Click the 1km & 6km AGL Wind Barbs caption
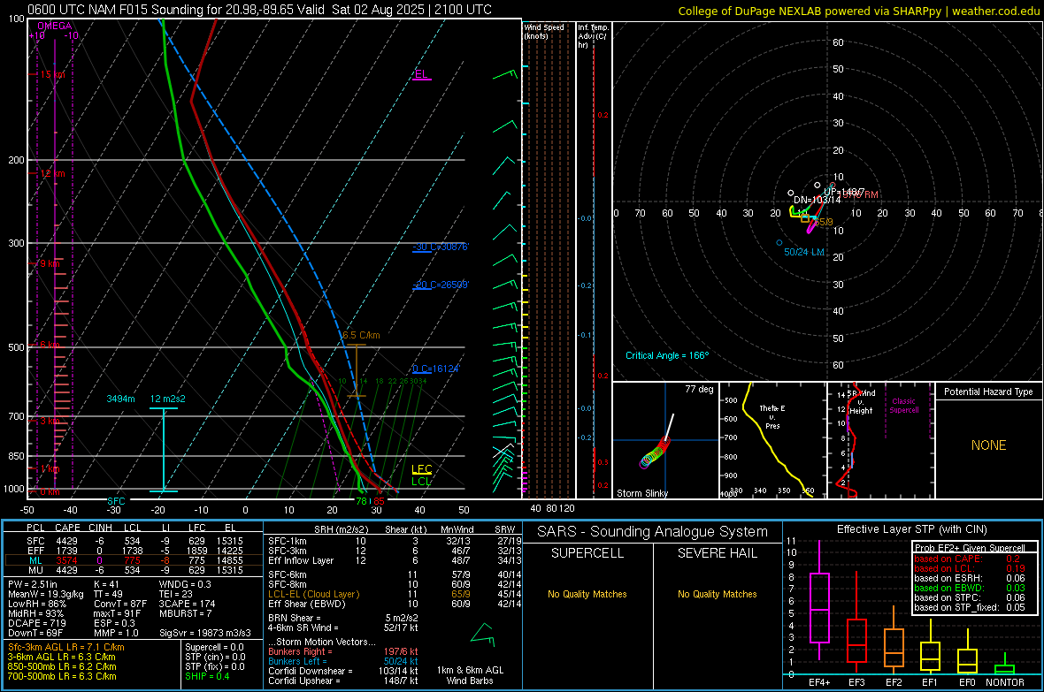This screenshot has width=1044, height=692. pyautogui.click(x=470, y=675)
